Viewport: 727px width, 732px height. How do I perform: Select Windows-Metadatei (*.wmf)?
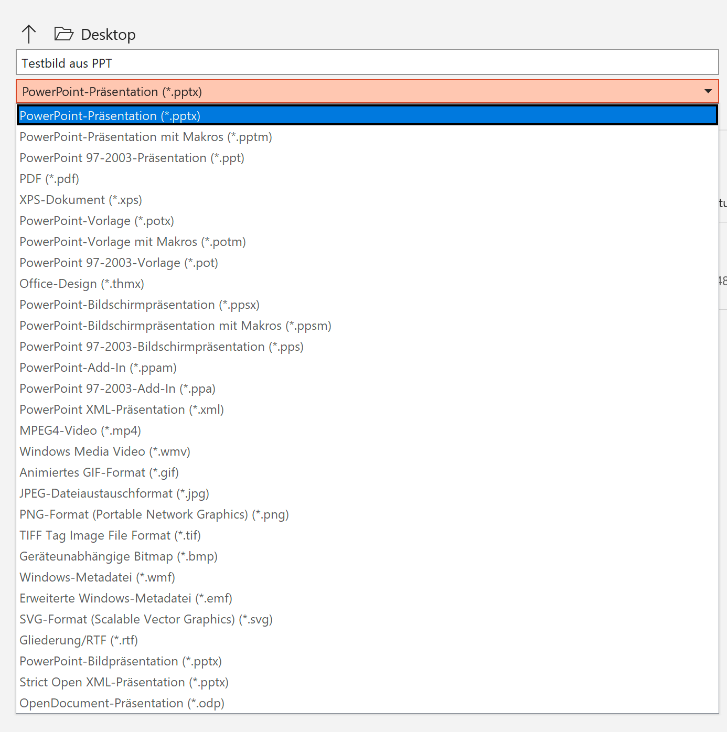tap(367, 577)
